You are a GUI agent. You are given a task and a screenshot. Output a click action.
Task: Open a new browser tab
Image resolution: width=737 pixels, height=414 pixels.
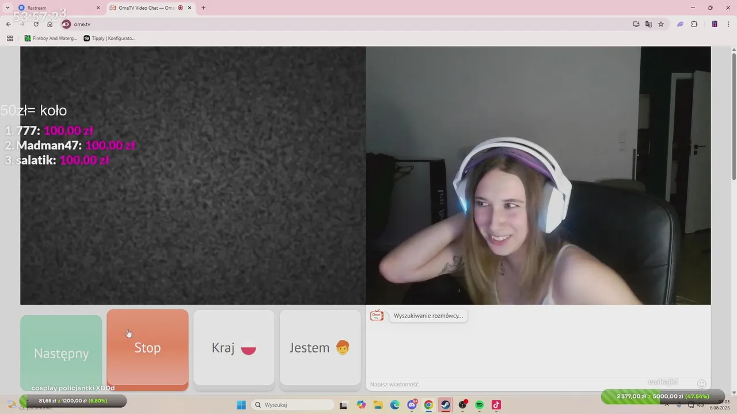[203, 8]
